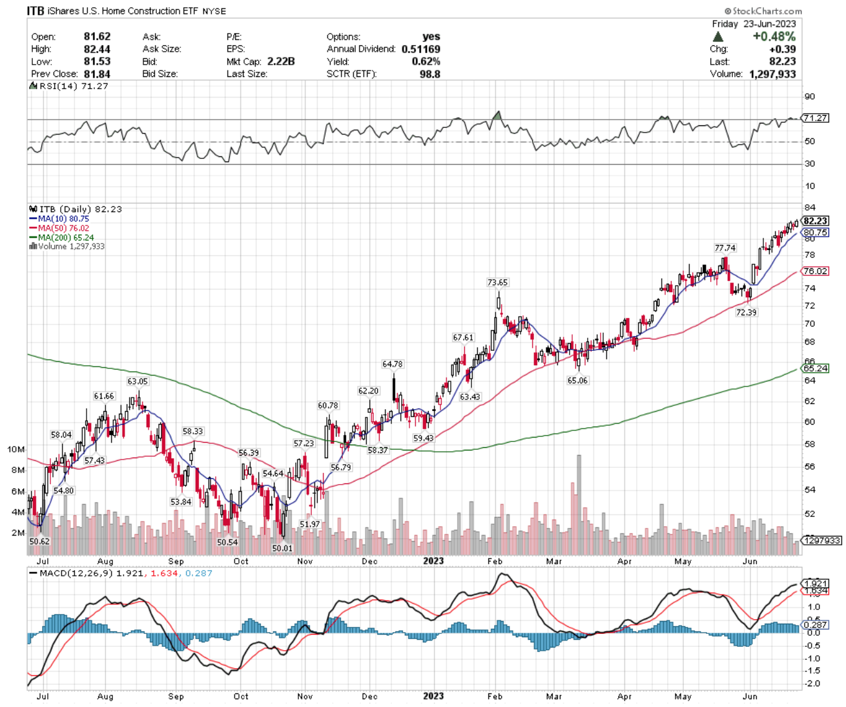Click the Yield 0.62% value
This screenshot has height=707, width=846.
426,61
